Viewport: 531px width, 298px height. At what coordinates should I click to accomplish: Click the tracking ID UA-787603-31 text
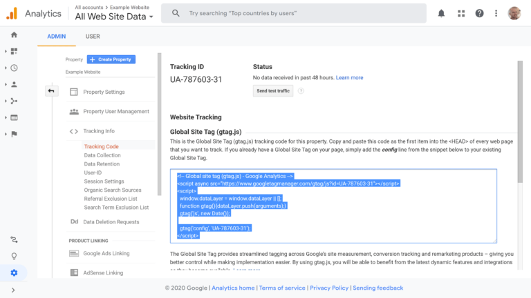[x=196, y=79]
